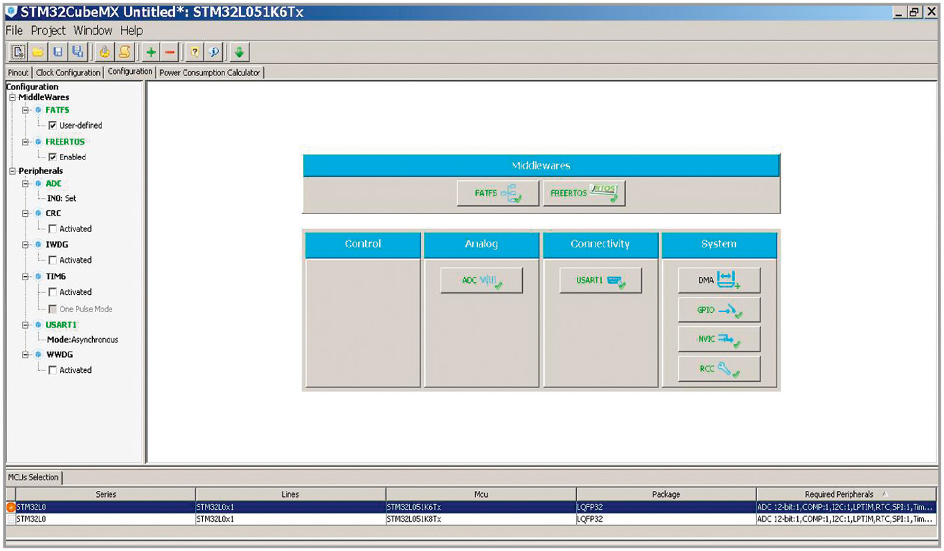Screen dimensions: 944x551
Task: Click the green plus toolbar icon
Action: coord(151,52)
